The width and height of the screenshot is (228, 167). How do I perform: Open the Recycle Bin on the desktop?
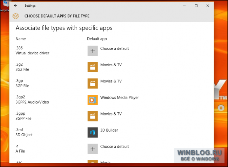(5, 7)
